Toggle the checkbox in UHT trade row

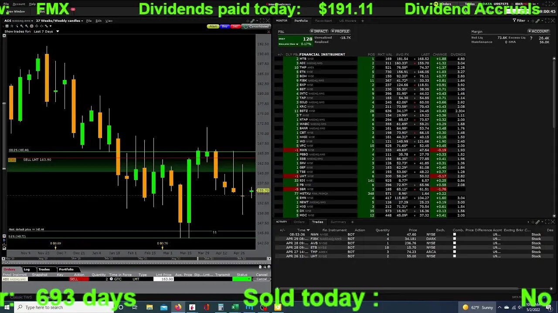[x=454, y=256]
